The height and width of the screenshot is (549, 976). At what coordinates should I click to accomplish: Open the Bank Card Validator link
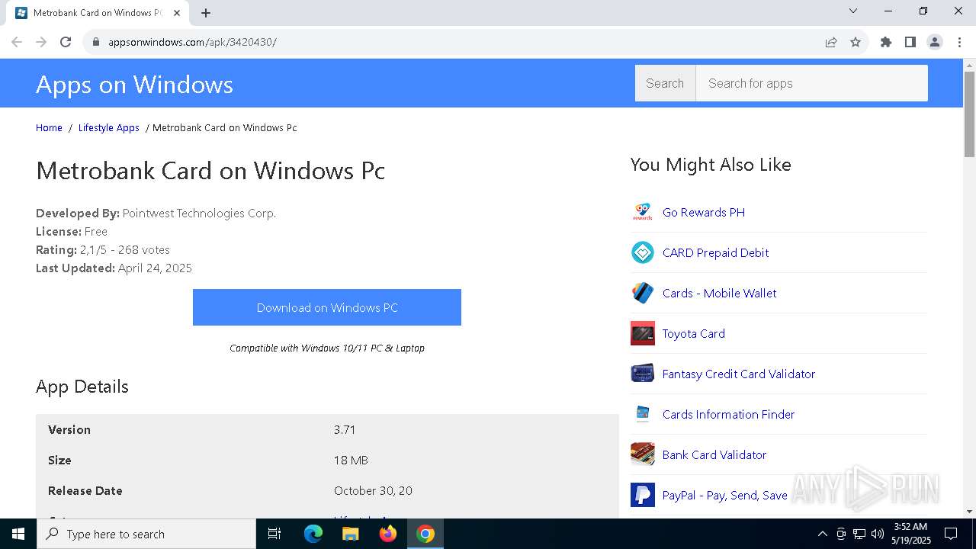point(714,454)
